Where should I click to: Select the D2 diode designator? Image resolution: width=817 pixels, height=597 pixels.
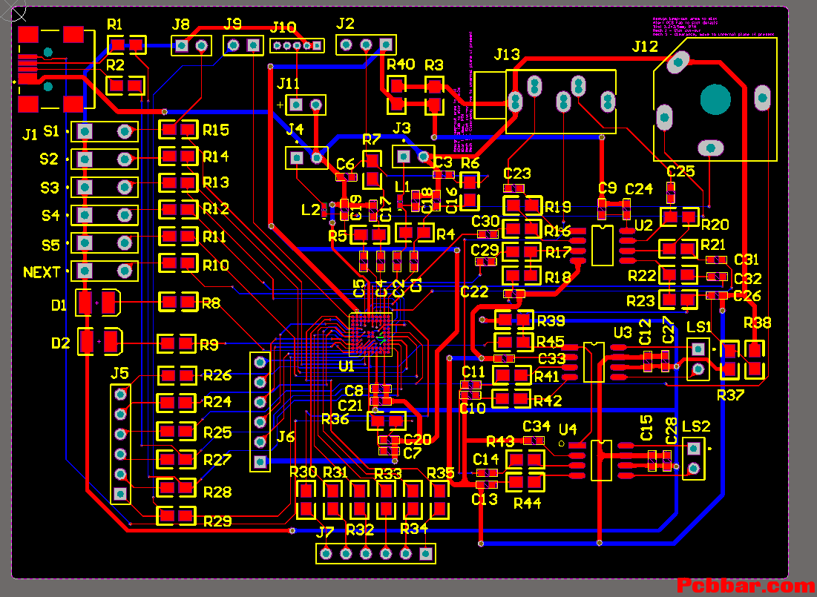coord(60,343)
